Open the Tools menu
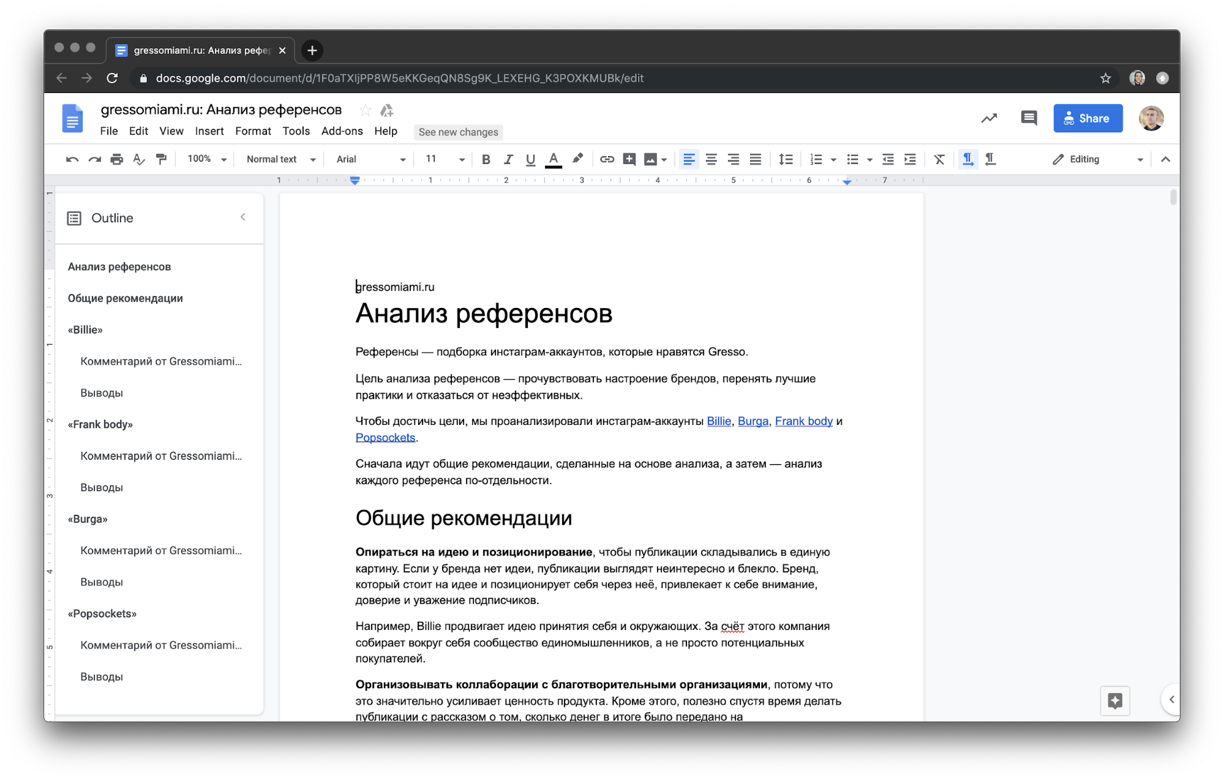Viewport: 1224px width, 780px height. pos(296,131)
